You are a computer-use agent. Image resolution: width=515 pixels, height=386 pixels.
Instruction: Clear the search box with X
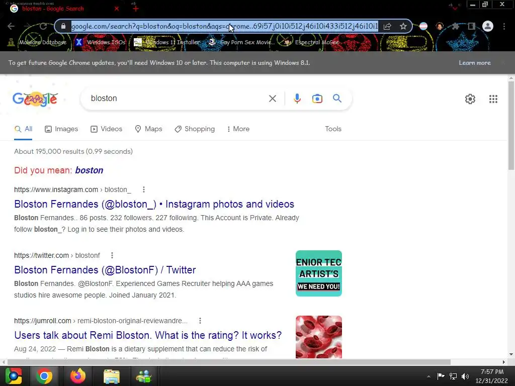coord(272,99)
